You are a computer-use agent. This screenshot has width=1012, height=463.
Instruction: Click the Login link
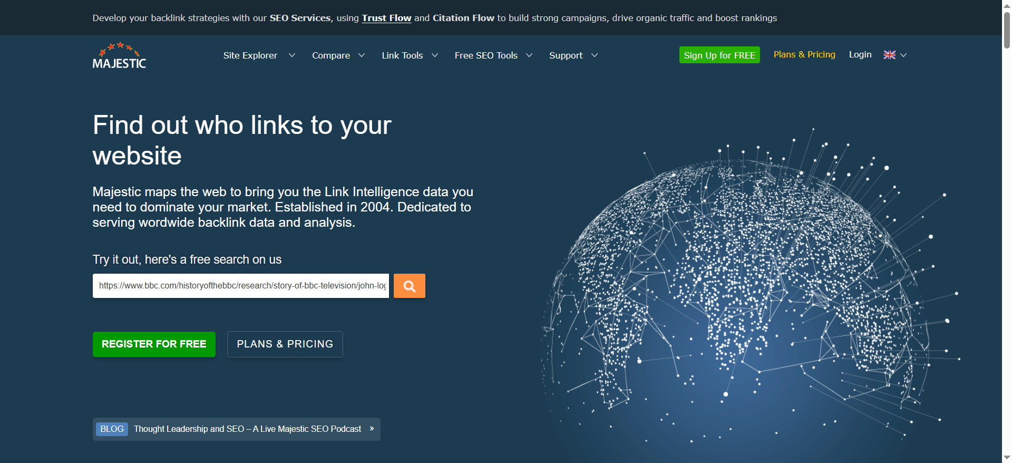pyautogui.click(x=860, y=54)
